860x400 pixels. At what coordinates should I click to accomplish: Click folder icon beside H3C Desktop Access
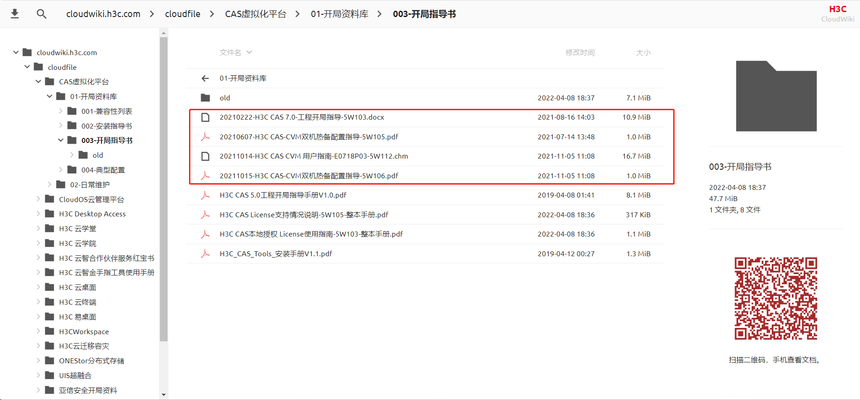pyautogui.click(x=50, y=214)
